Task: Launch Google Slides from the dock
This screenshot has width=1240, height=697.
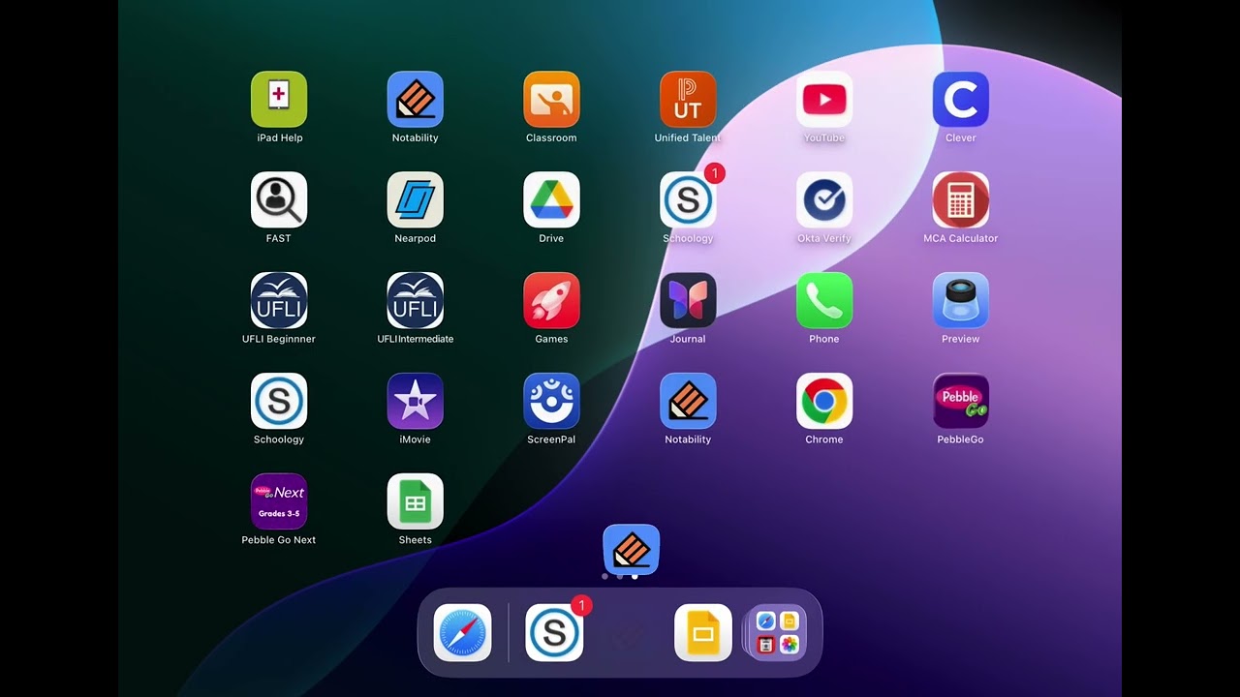Action: (702, 633)
